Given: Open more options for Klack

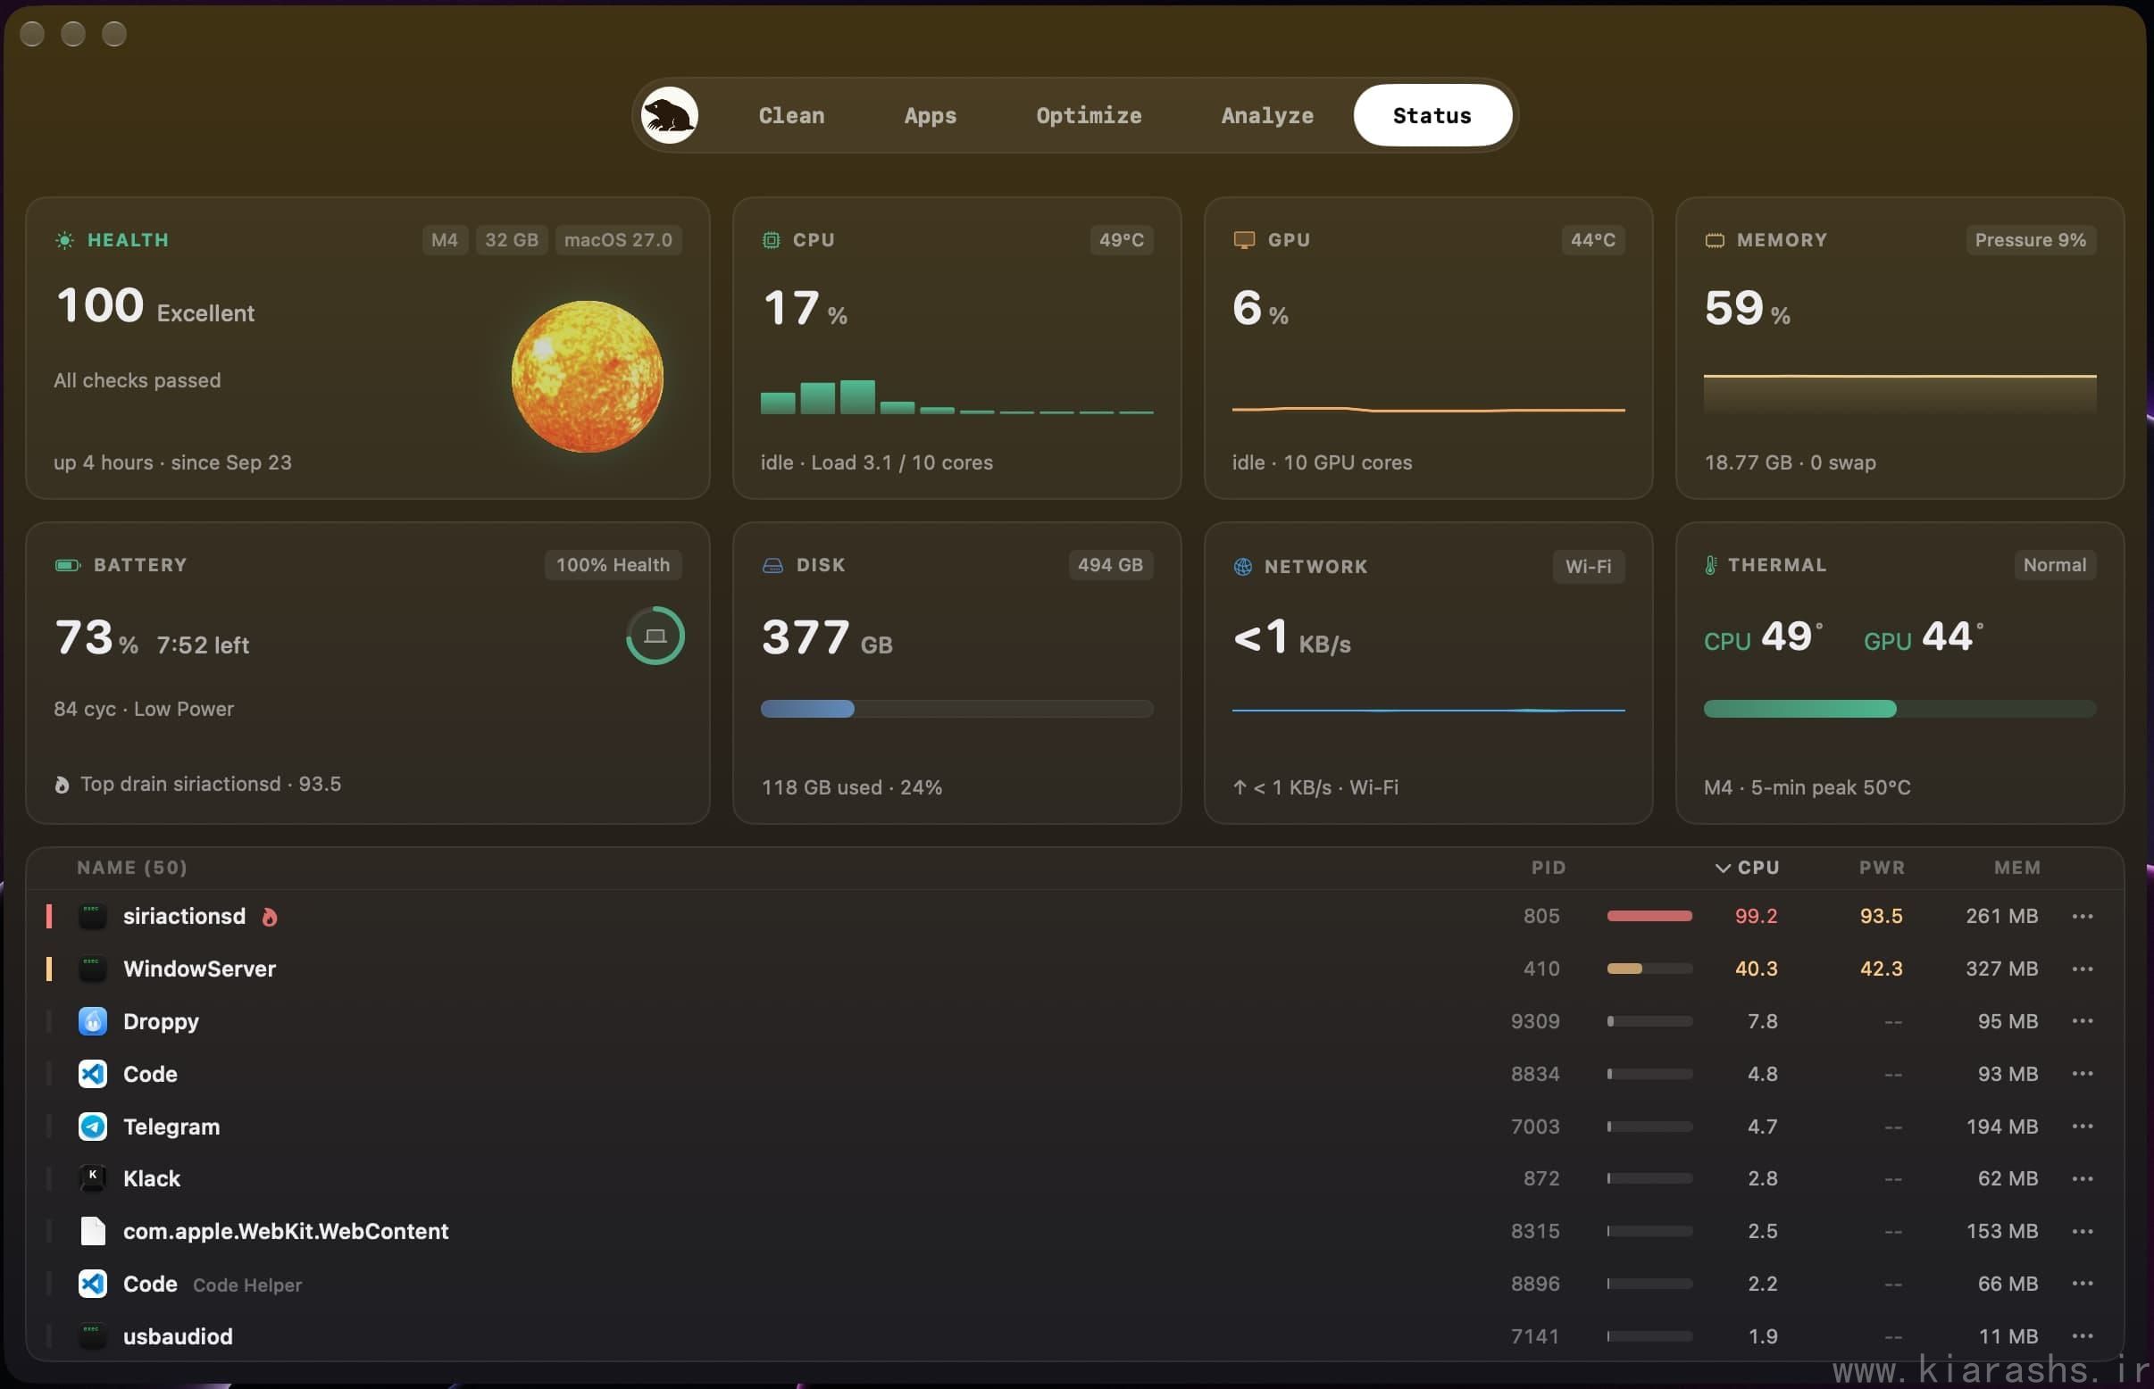Looking at the screenshot, I should [2083, 1178].
